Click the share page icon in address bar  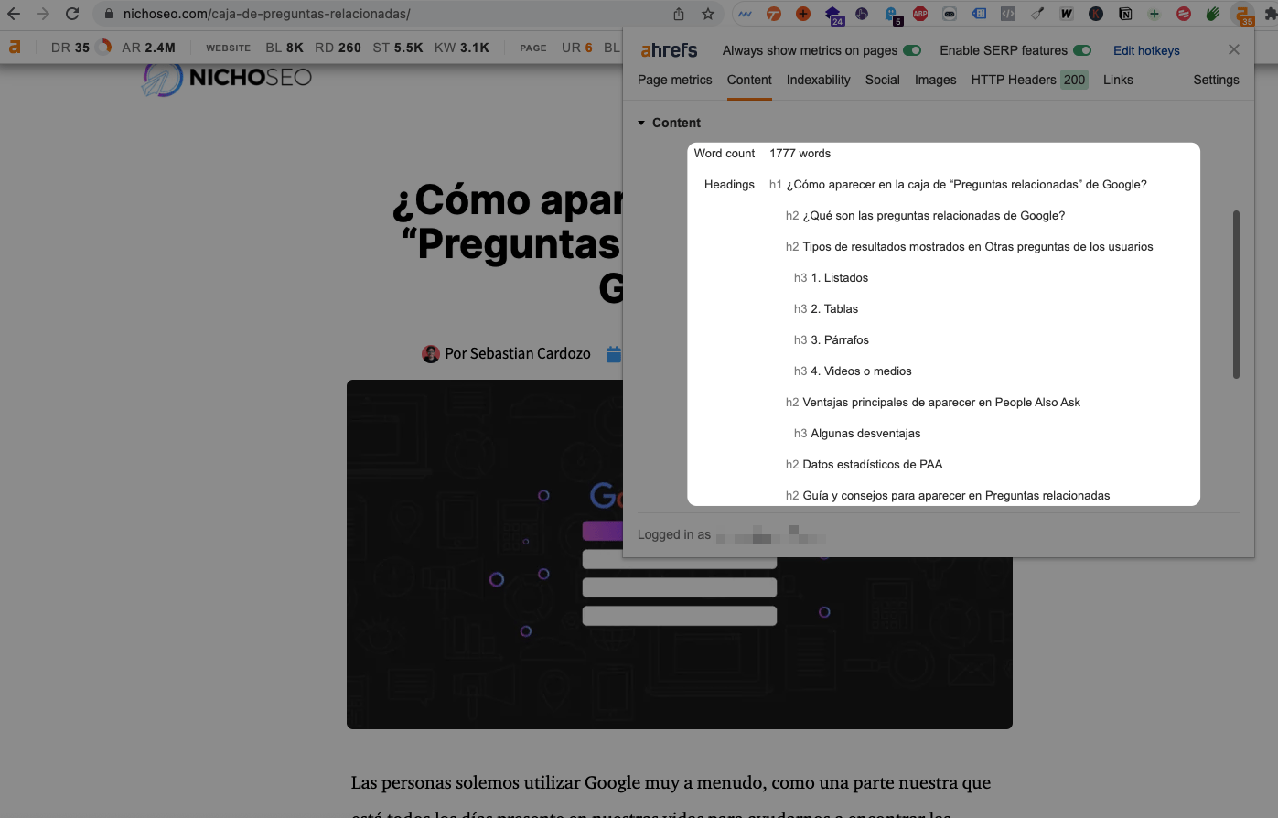point(678,14)
